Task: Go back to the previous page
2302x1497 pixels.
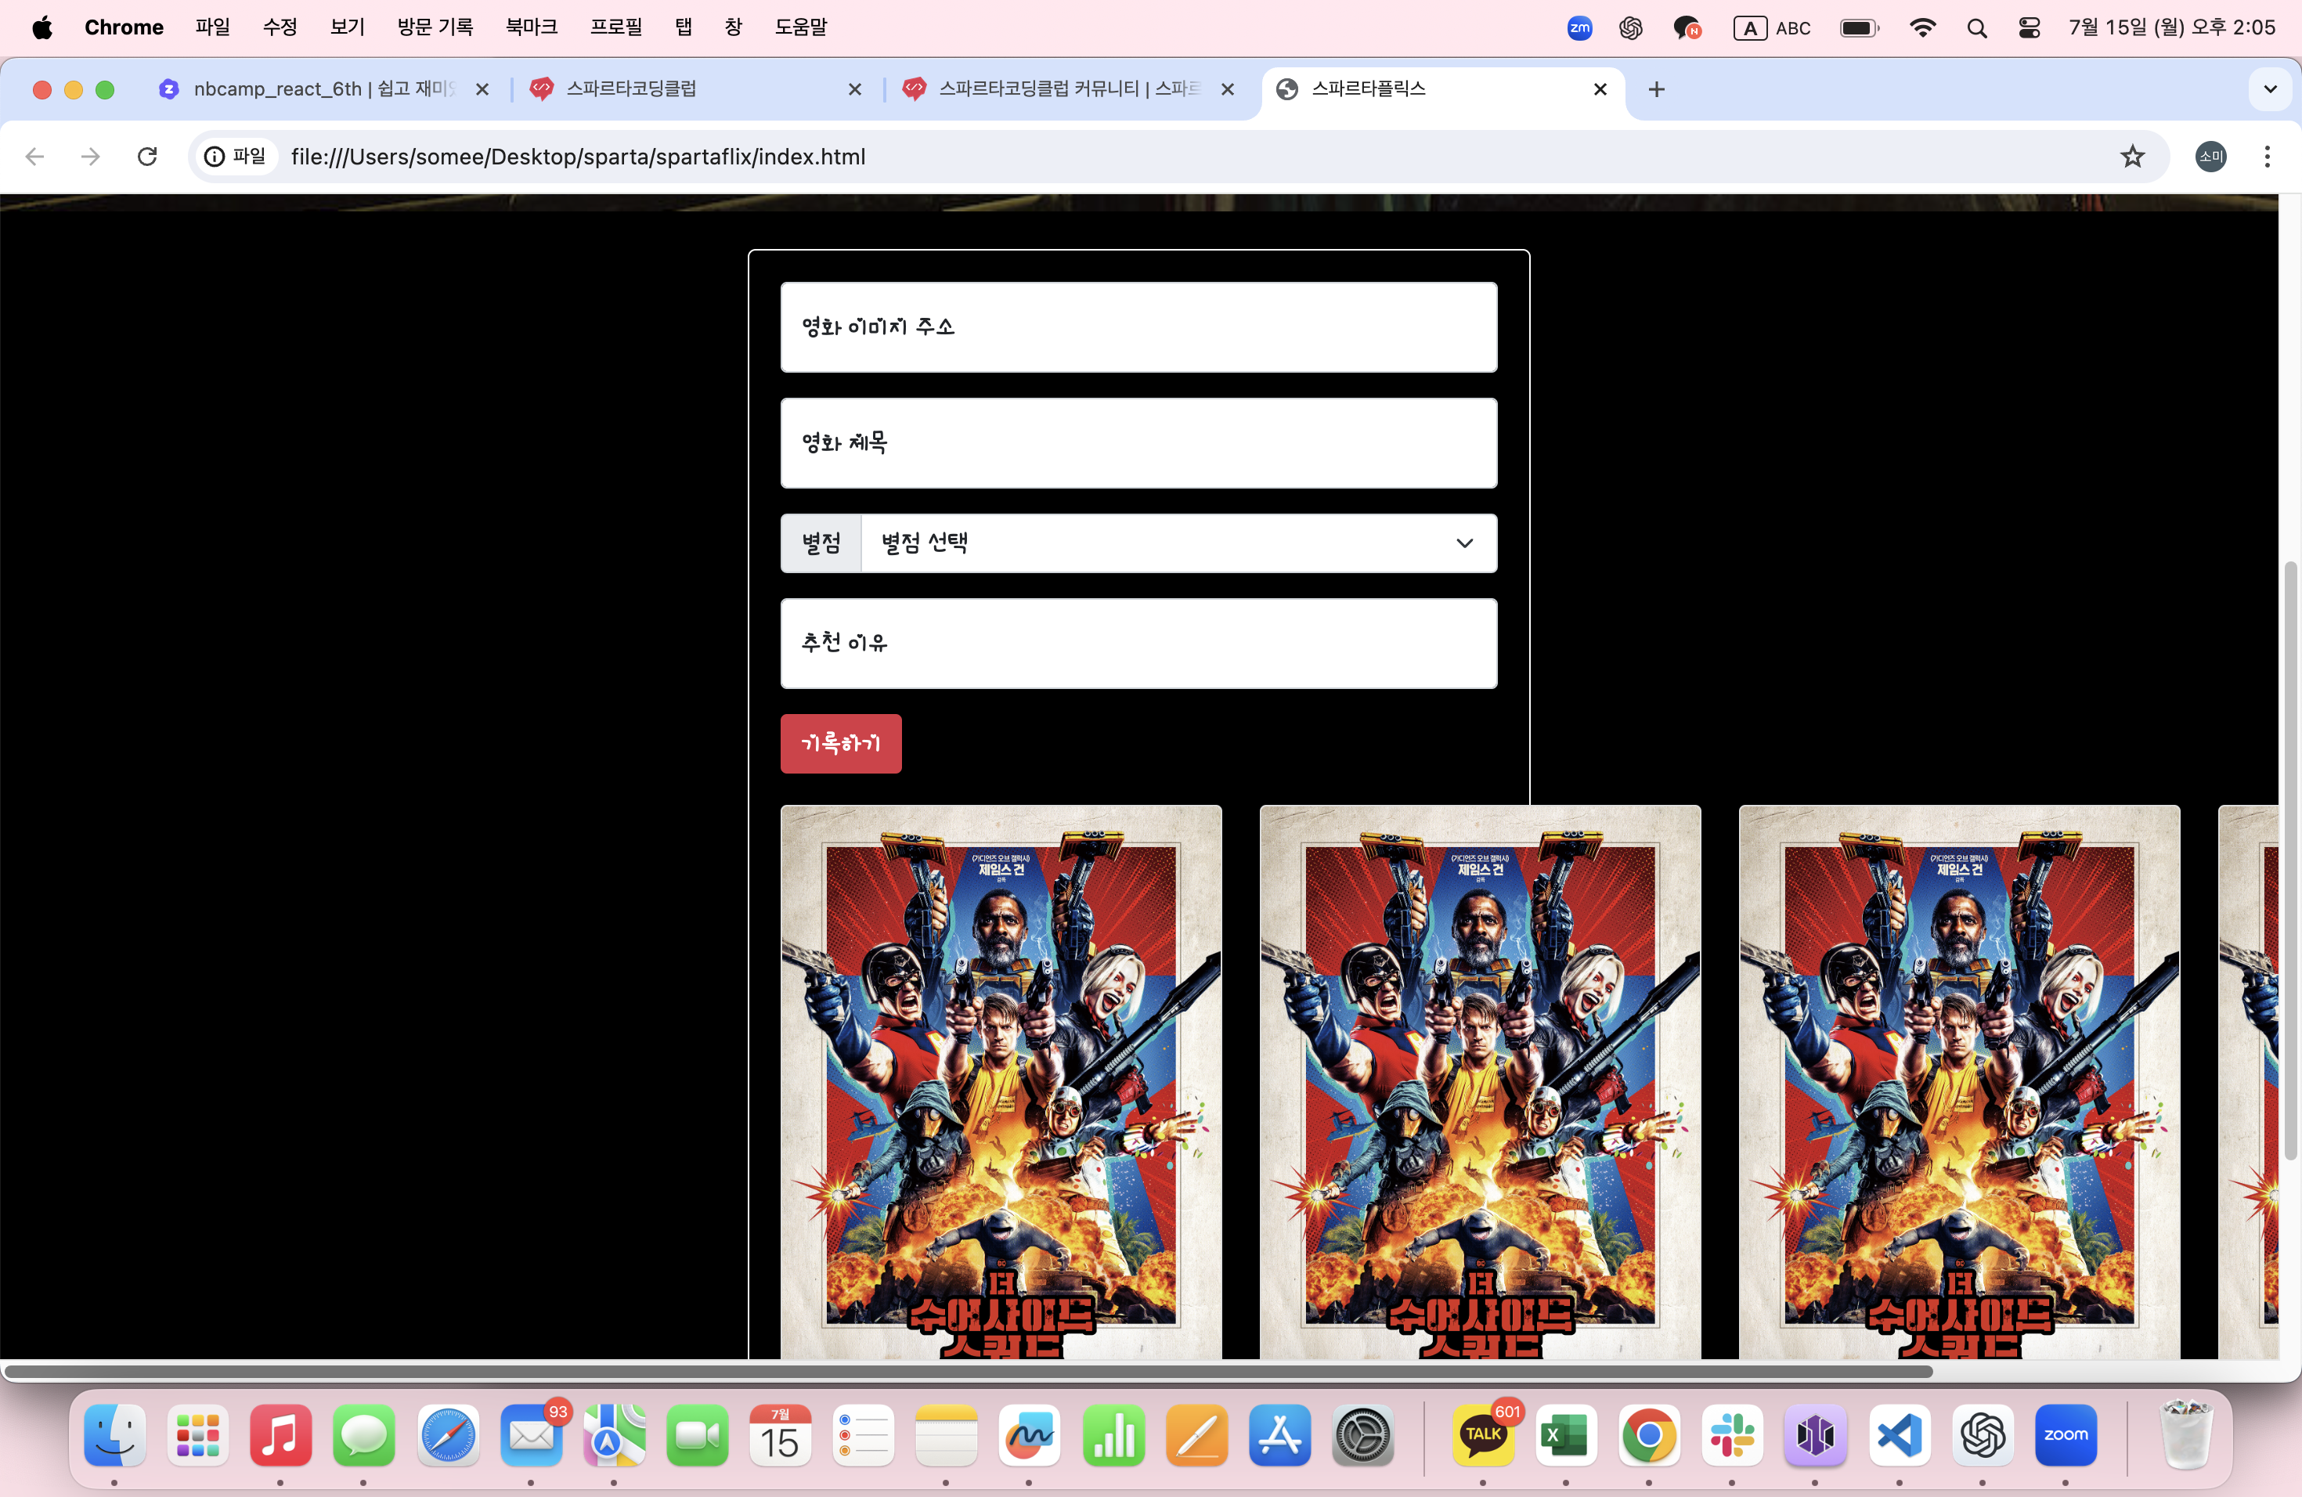Action: coord(36,157)
